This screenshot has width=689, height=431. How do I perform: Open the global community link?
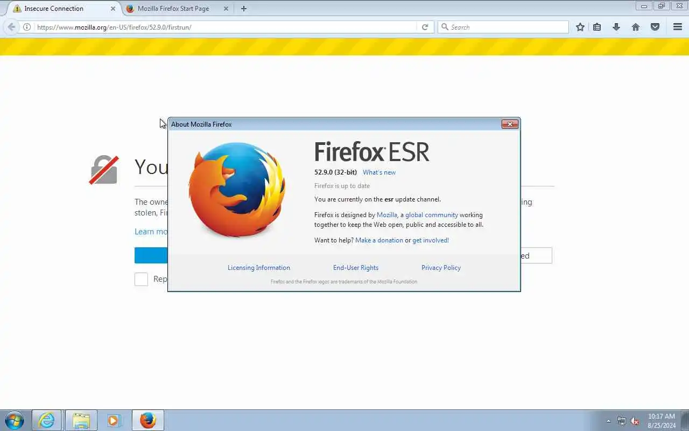(432, 215)
